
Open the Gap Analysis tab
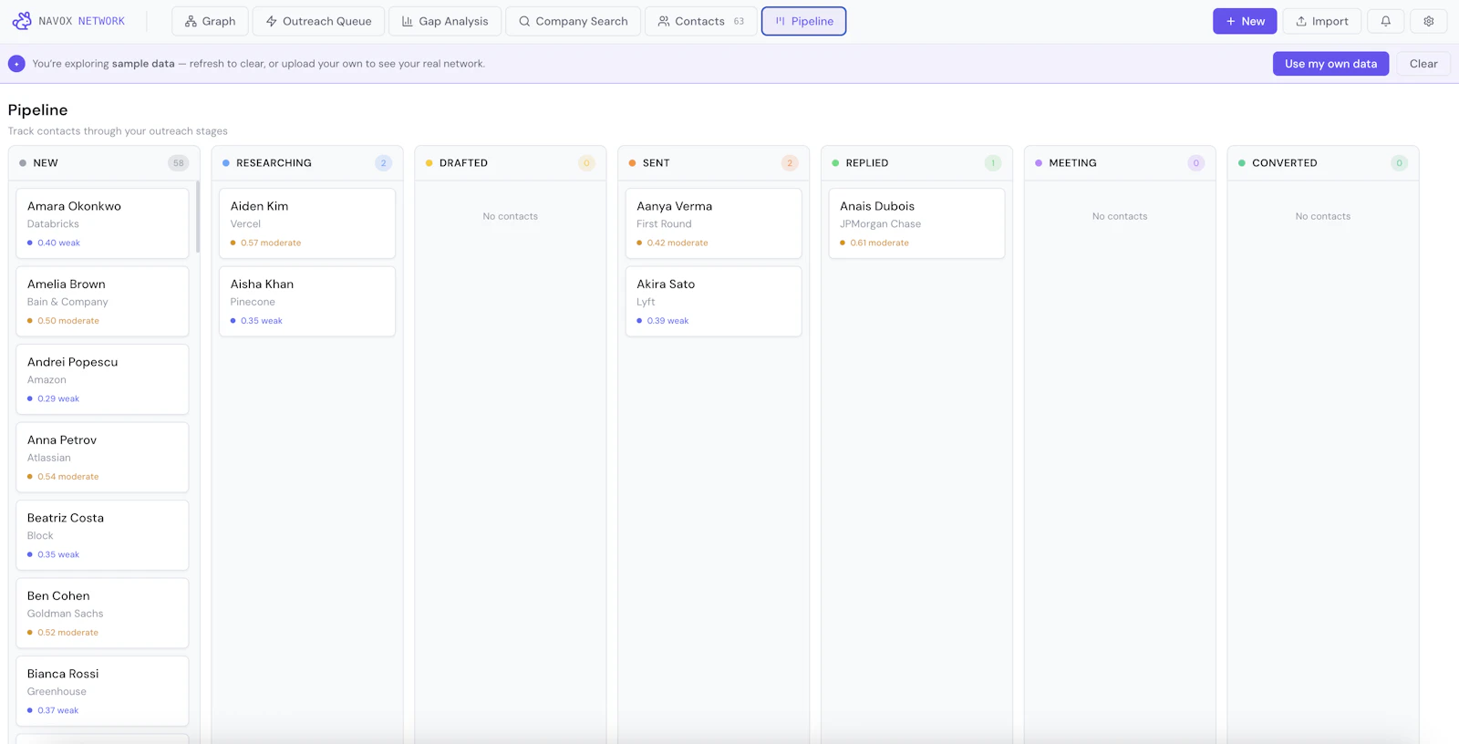point(445,21)
